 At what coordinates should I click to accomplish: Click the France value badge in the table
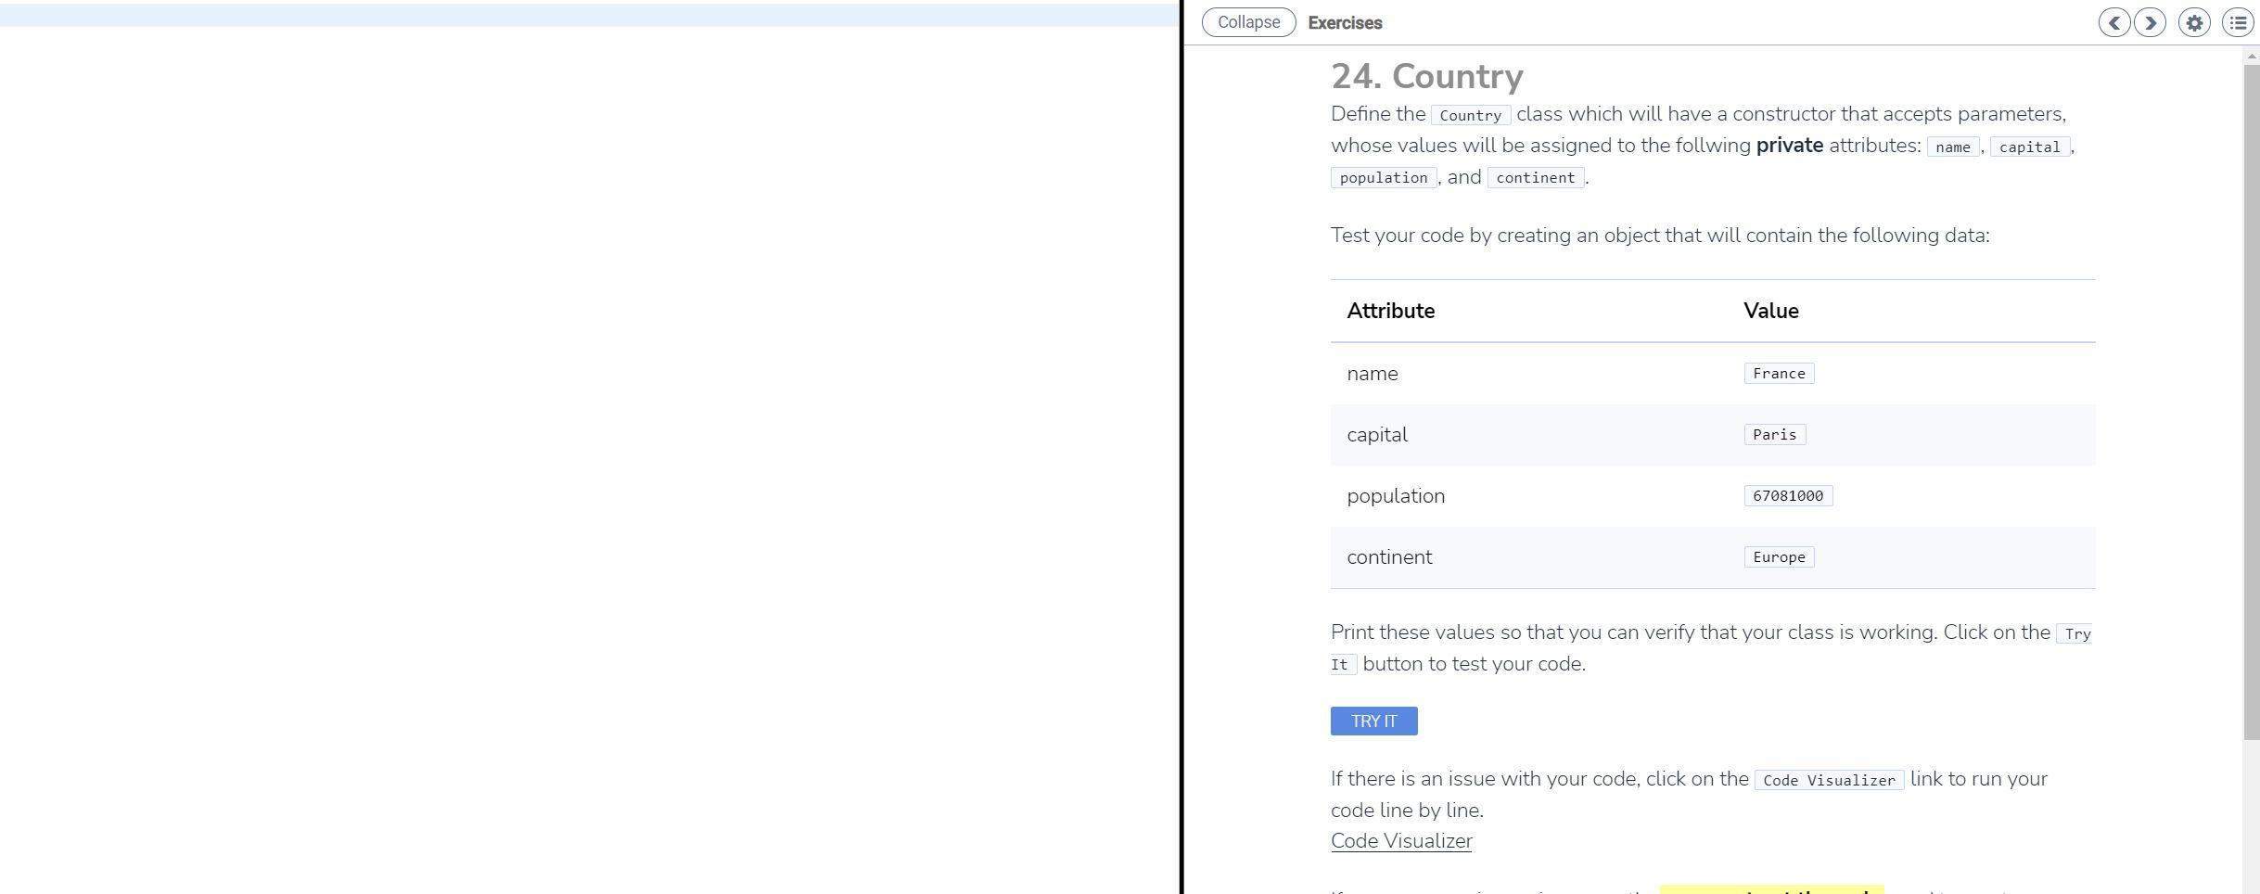pyautogui.click(x=1778, y=373)
